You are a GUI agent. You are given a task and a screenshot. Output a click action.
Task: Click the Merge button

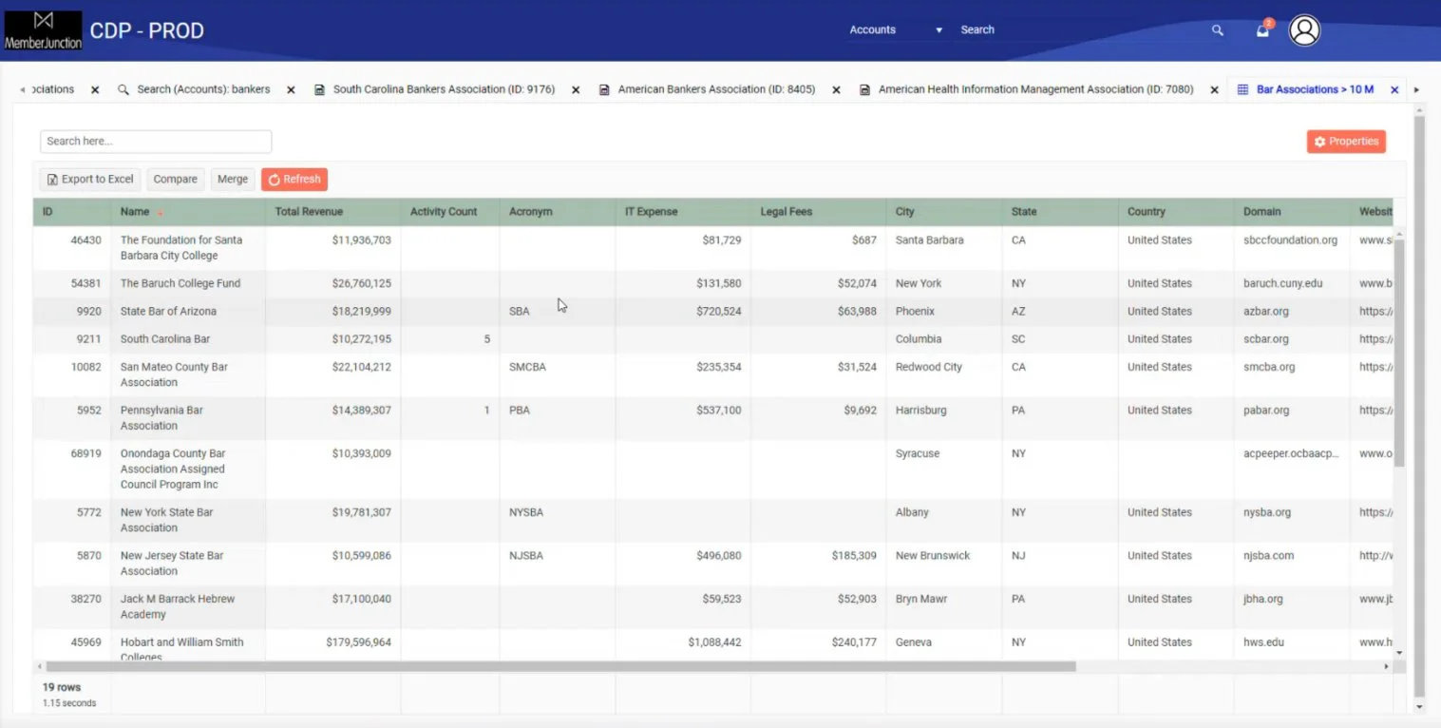pyautogui.click(x=233, y=180)
